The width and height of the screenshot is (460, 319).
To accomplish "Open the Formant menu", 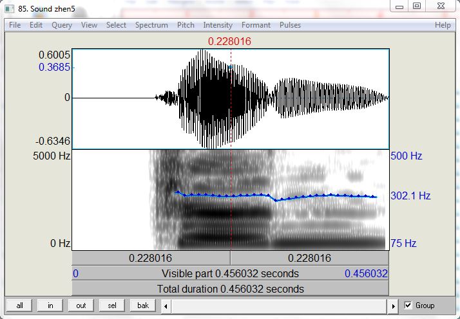I will (256, 25).
